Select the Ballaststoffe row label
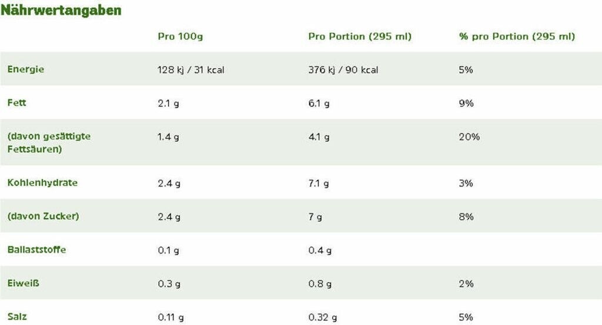 36,249
